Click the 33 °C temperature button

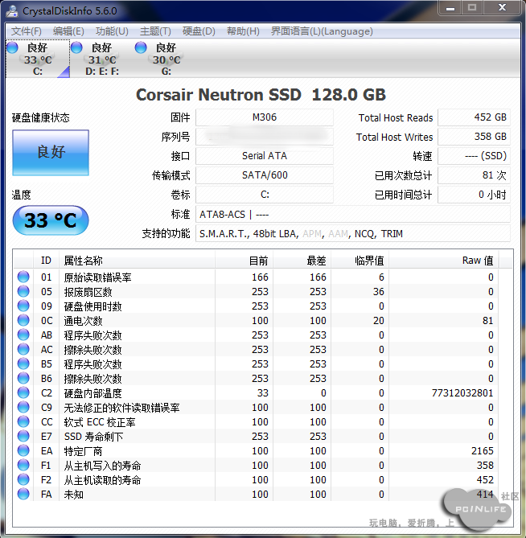click(x=51, y=220)
